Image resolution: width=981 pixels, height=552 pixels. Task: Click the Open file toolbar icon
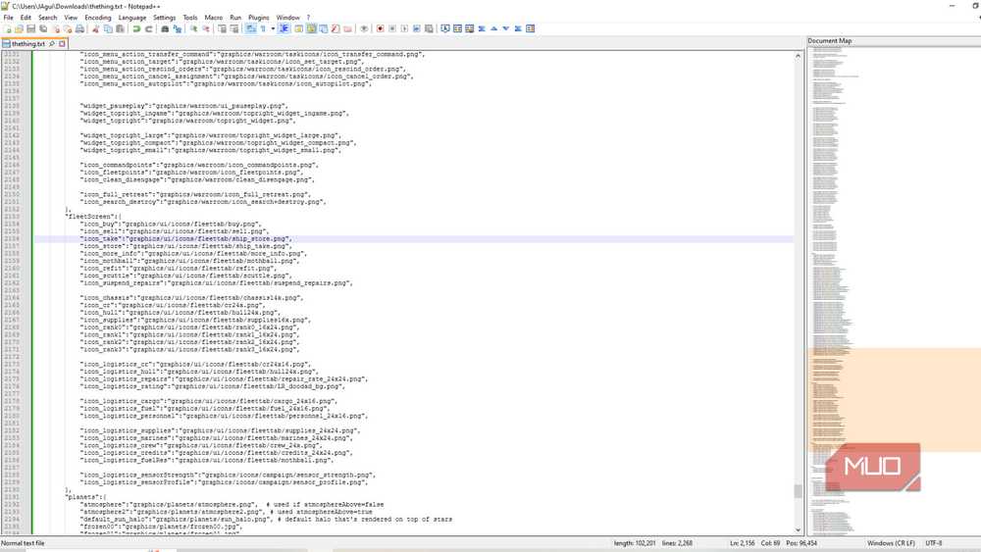(19, 28)
